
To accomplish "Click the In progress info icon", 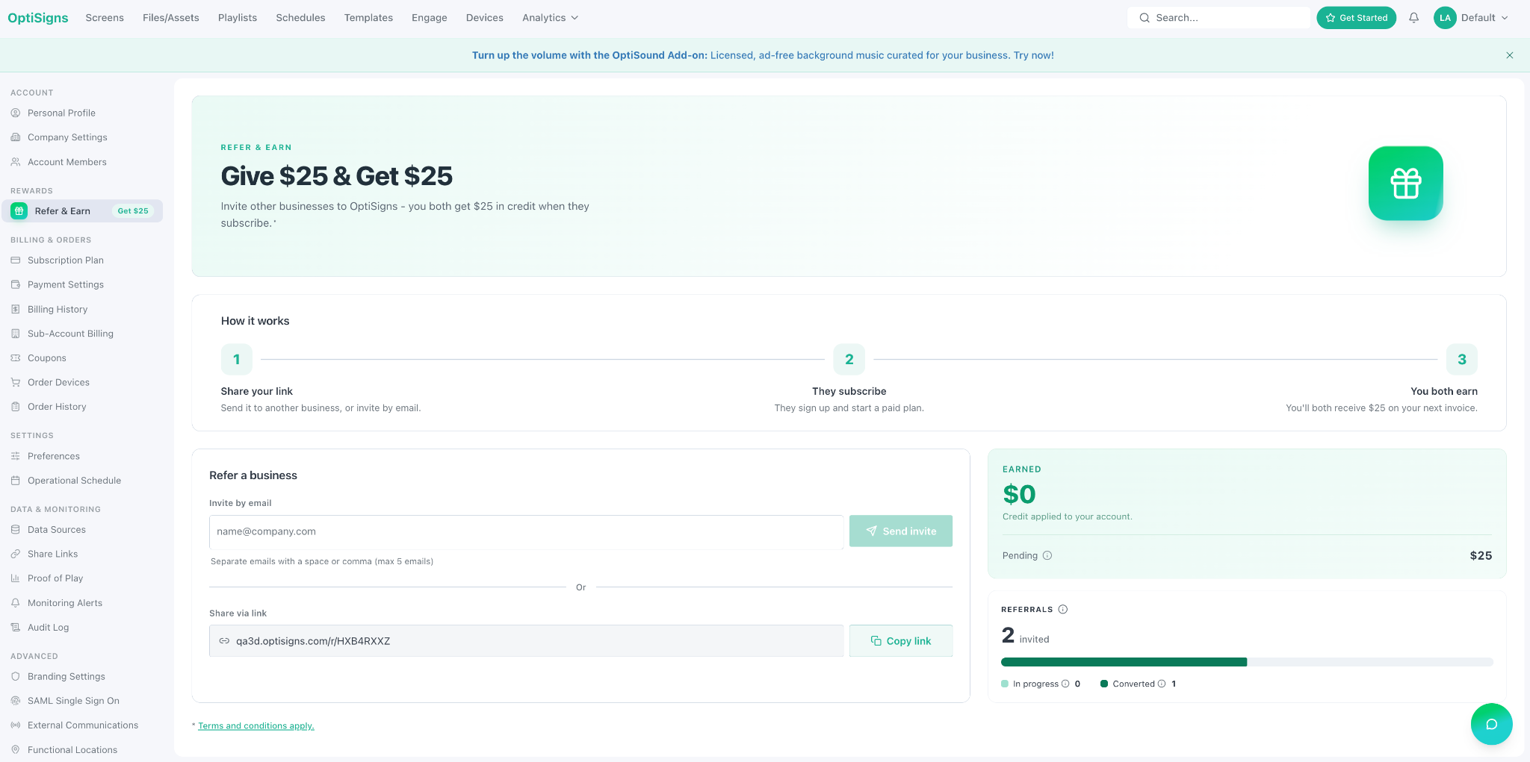I will (x=1065, y=684).
